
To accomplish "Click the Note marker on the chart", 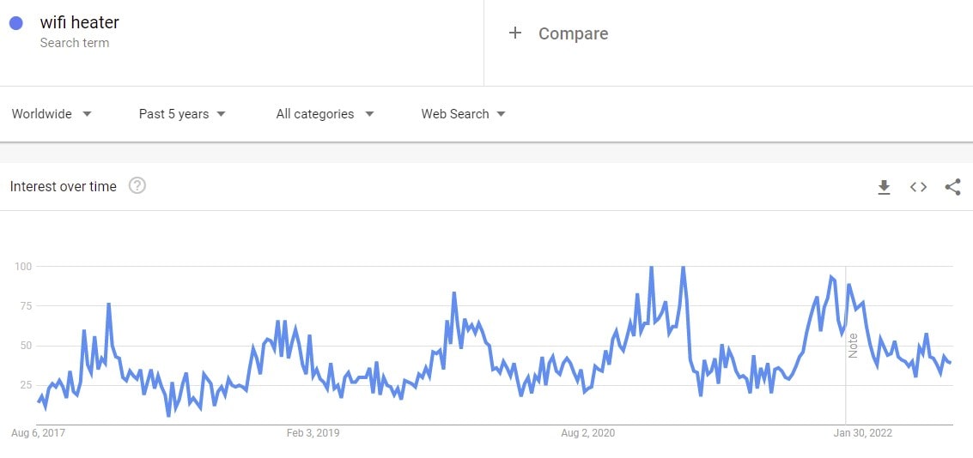I will coord(853,346).
